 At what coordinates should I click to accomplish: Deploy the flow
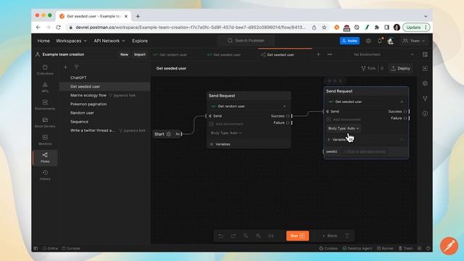401,68
